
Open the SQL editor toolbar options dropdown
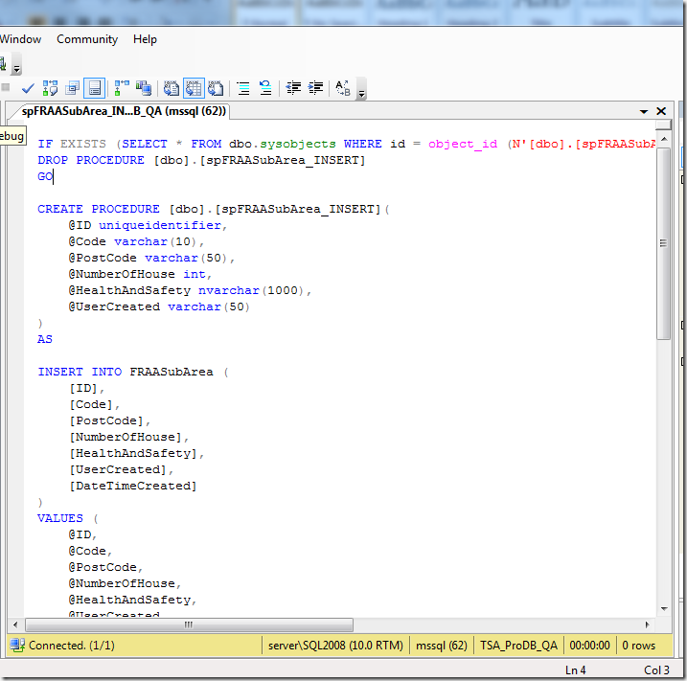[361, 94]
